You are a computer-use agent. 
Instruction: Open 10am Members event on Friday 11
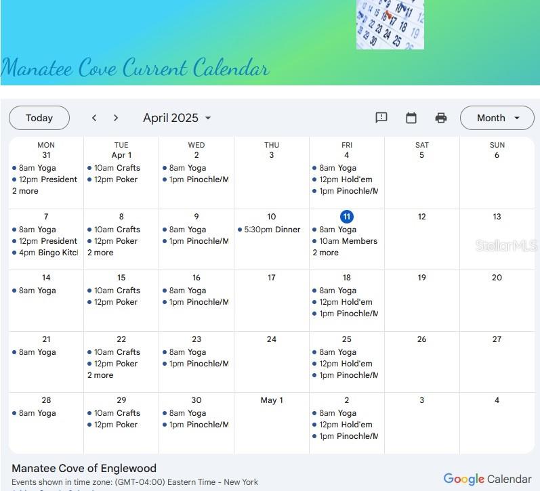pyautogui.click(x=348, y=241)
